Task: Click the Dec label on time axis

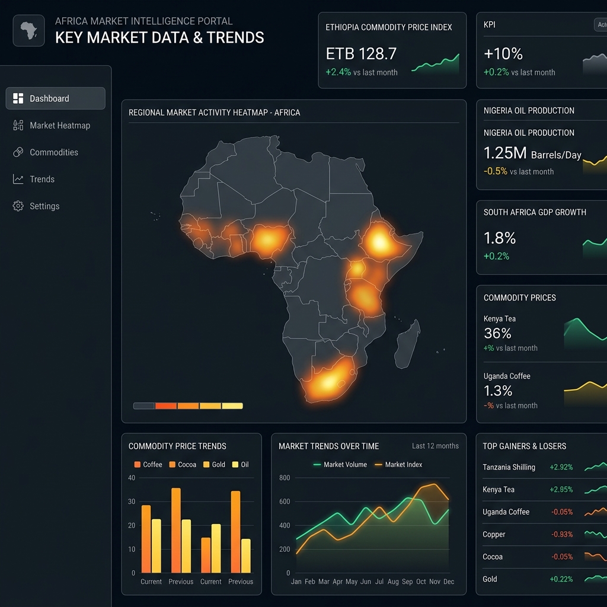Action: [x=449, y=582]
